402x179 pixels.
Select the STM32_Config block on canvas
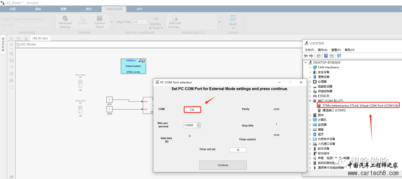pyautogui.click(x=133, y=66)
